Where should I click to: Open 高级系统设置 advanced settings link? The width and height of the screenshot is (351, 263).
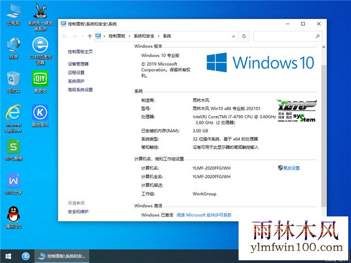click(80, 90)
